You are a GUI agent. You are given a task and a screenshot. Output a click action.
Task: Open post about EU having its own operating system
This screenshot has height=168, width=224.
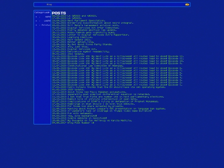(x=117, y=87)
